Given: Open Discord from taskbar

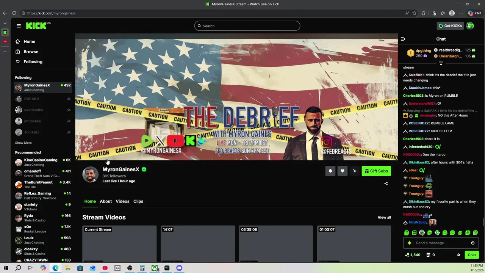Looking at the screenshot, I should (179, 268).
